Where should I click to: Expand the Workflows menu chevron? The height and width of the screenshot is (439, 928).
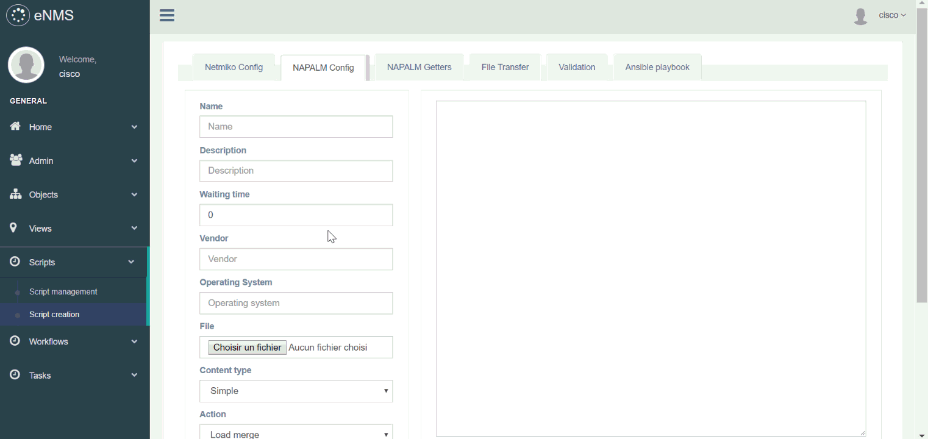[134, 341]
